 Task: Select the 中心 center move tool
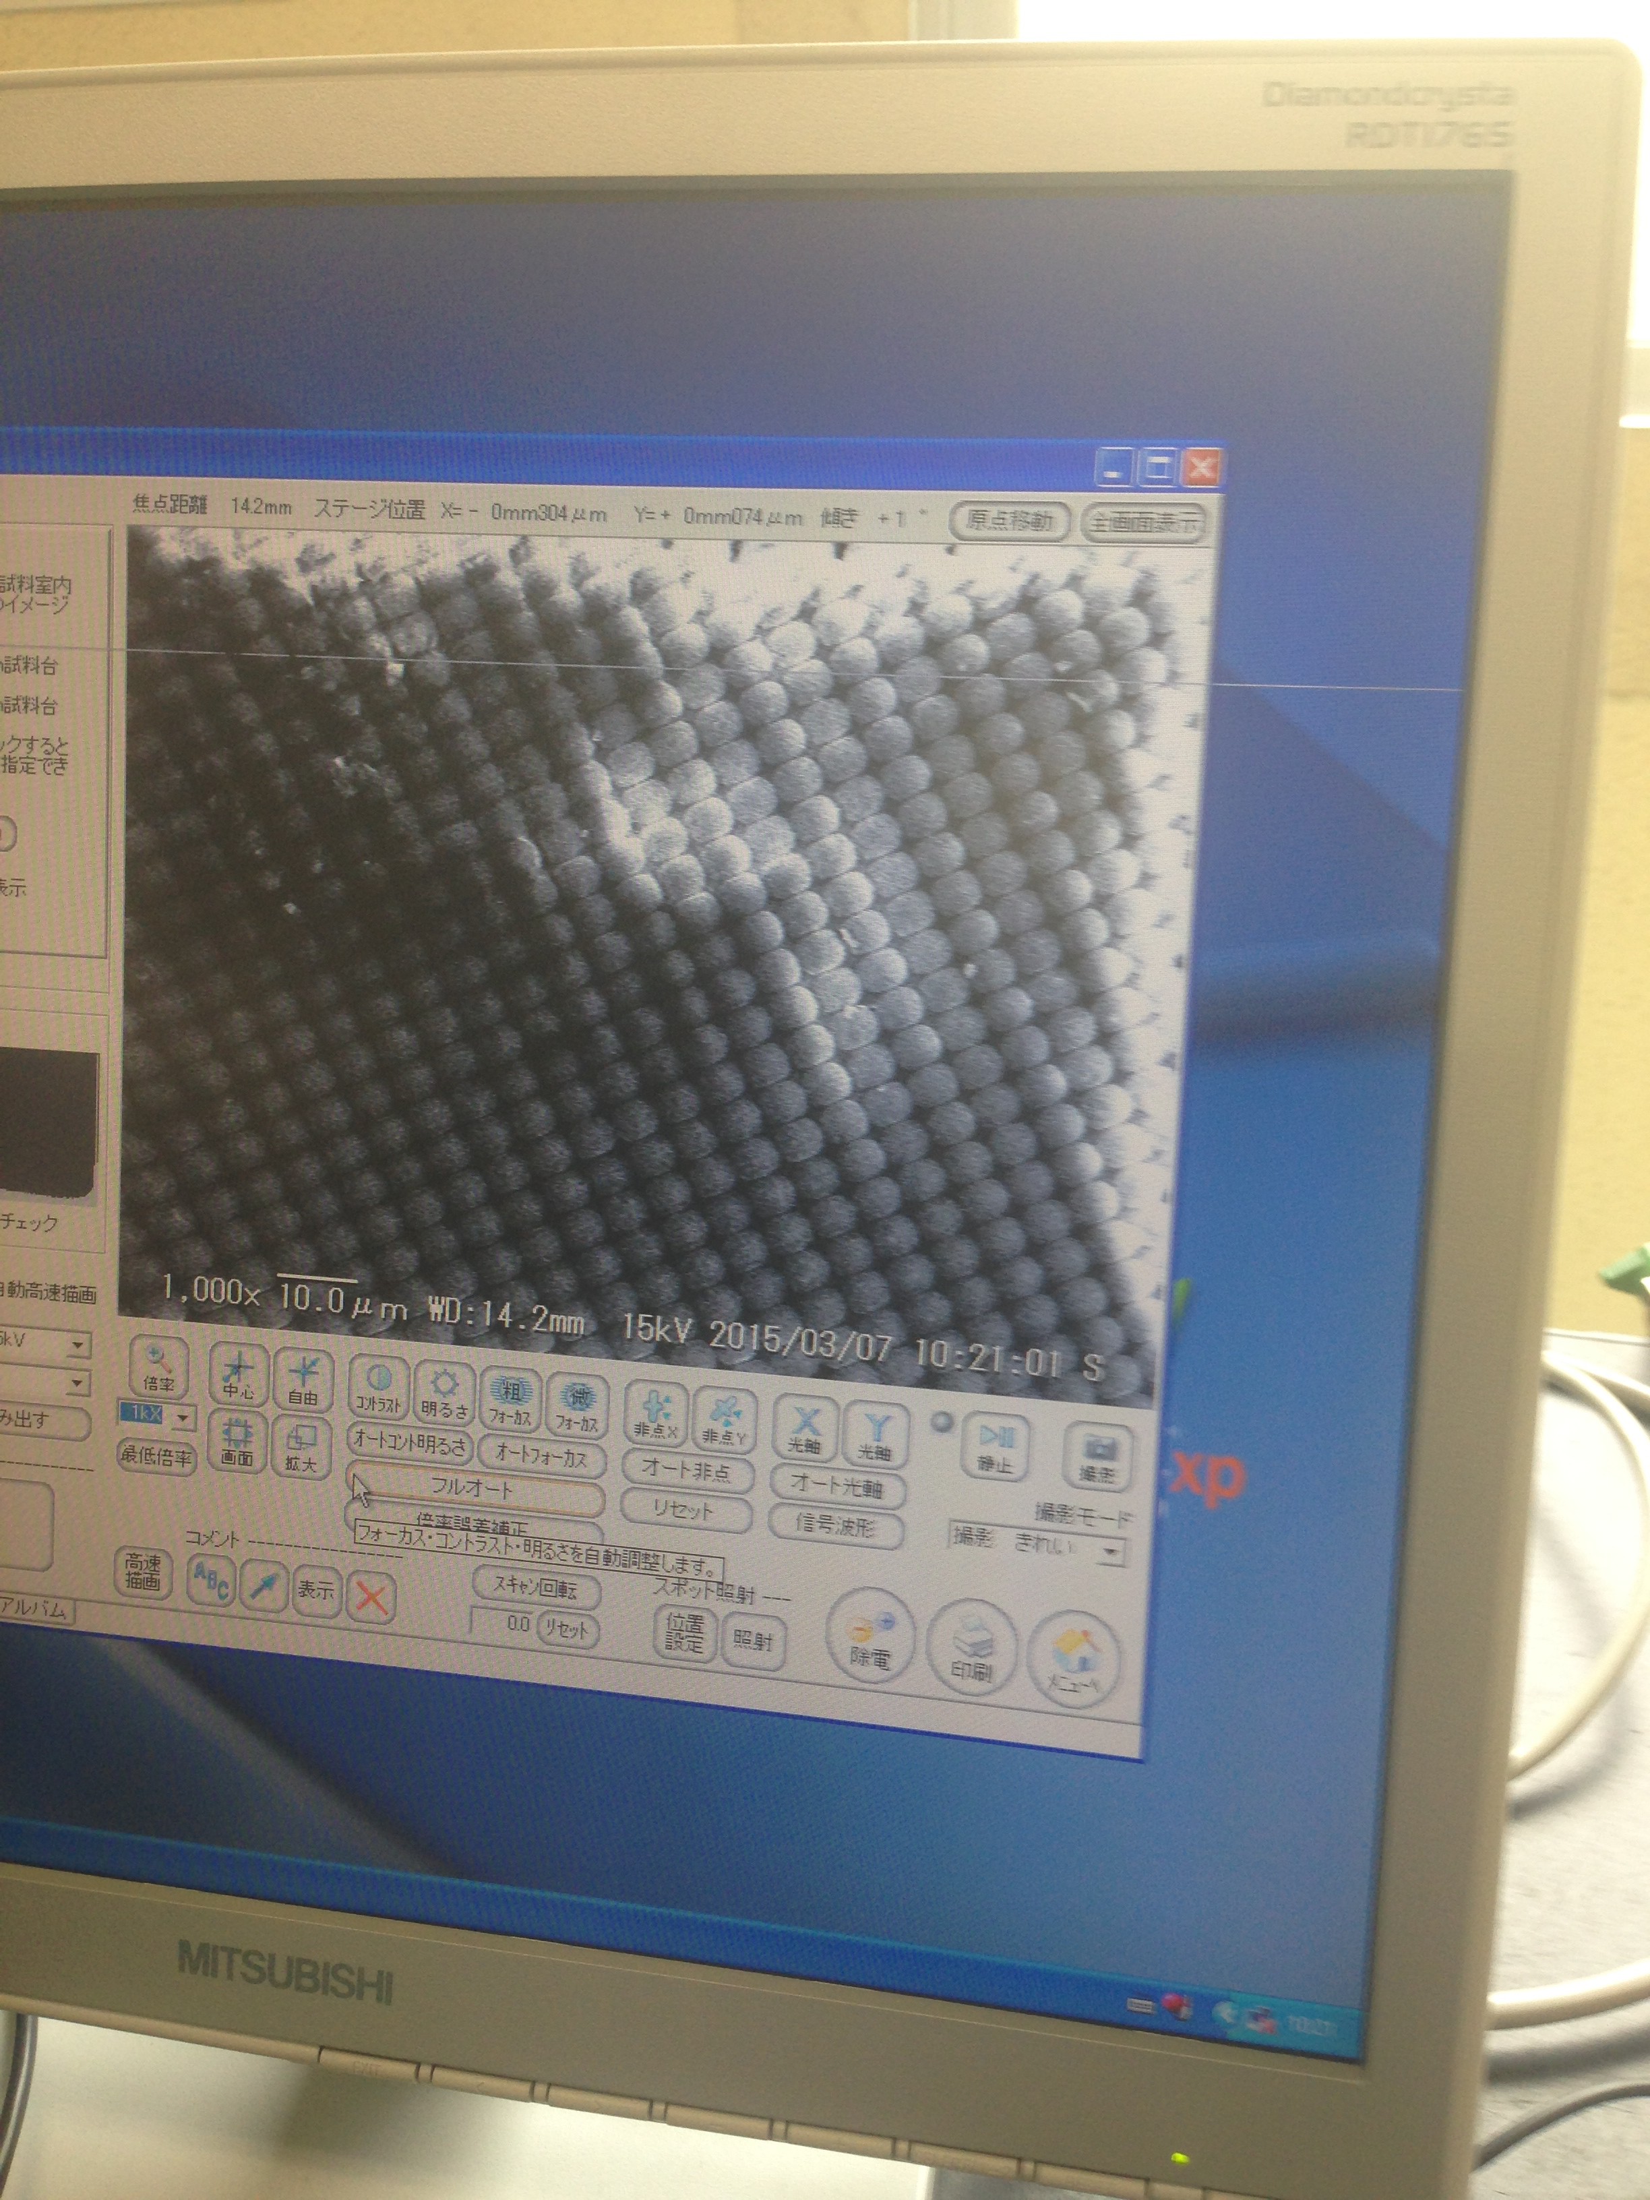(x=240, y=1376)
